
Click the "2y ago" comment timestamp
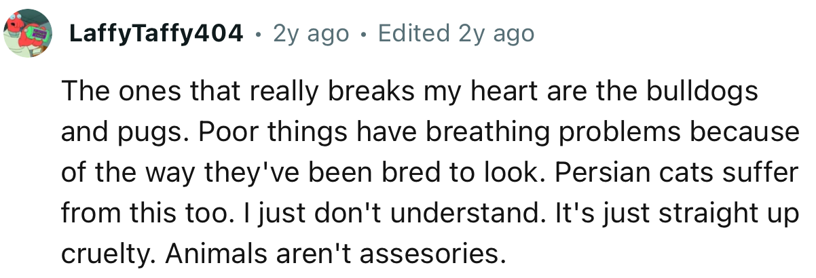[310, 33]
